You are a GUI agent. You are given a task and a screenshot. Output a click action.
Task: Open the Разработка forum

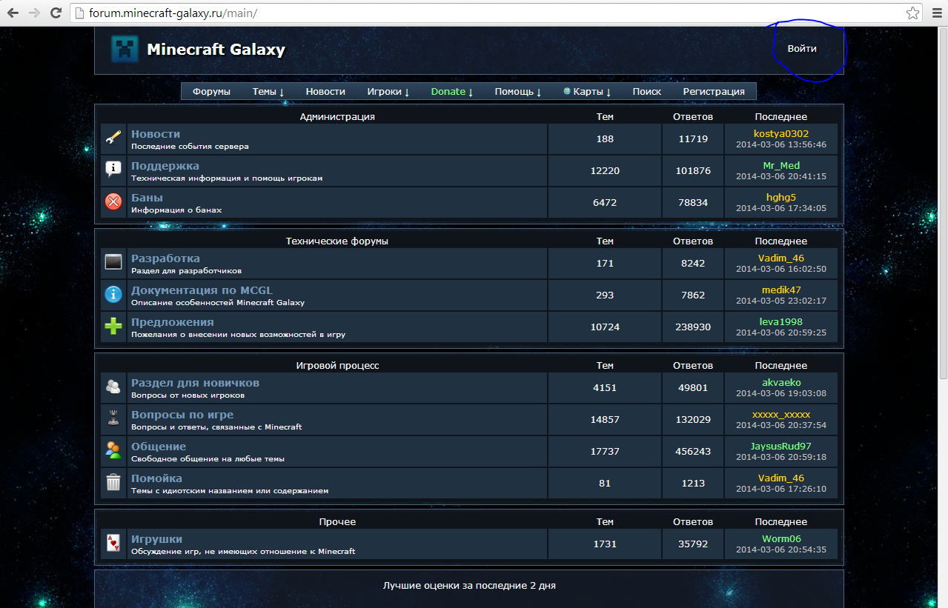coord(165,258)
